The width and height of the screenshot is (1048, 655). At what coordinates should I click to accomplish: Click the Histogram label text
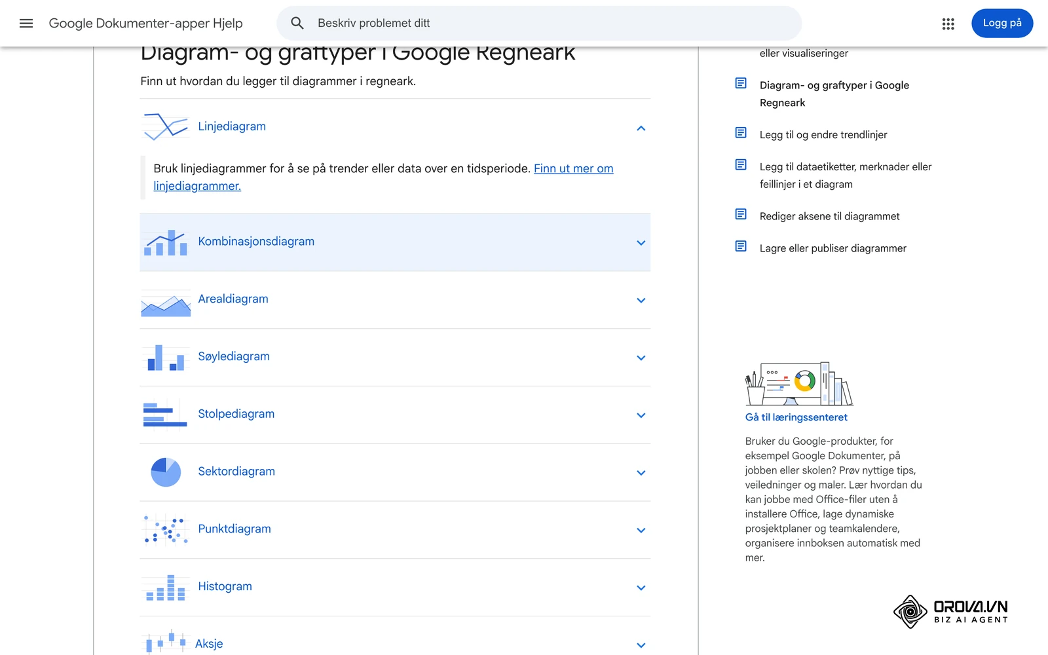pos(225,587)
